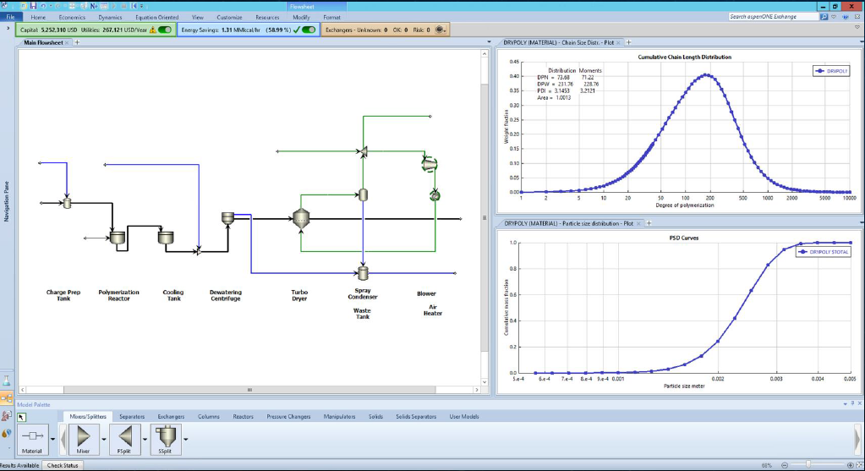Open the Economics ribbon tab
Viewport: 865px width, 471px height.
(72, 17)
